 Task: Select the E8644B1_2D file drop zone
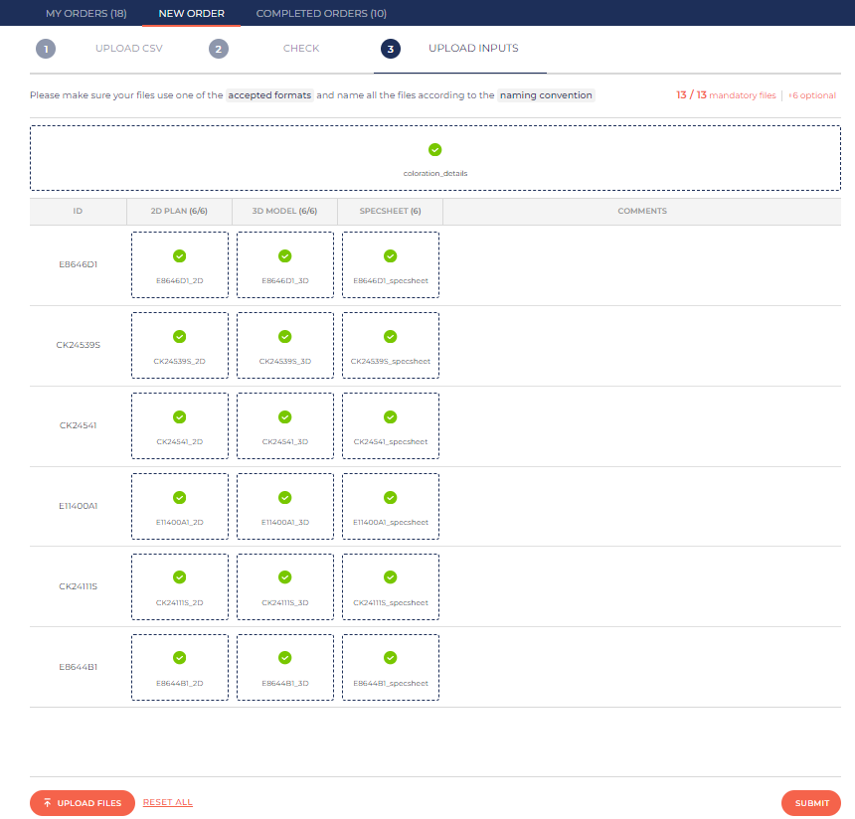180,667
